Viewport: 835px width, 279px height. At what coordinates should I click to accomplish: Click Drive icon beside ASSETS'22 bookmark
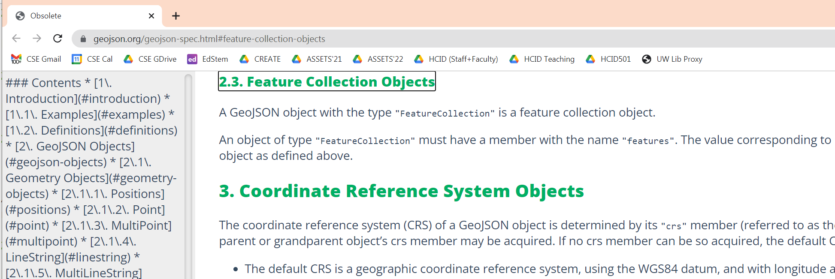pos(357,59)
